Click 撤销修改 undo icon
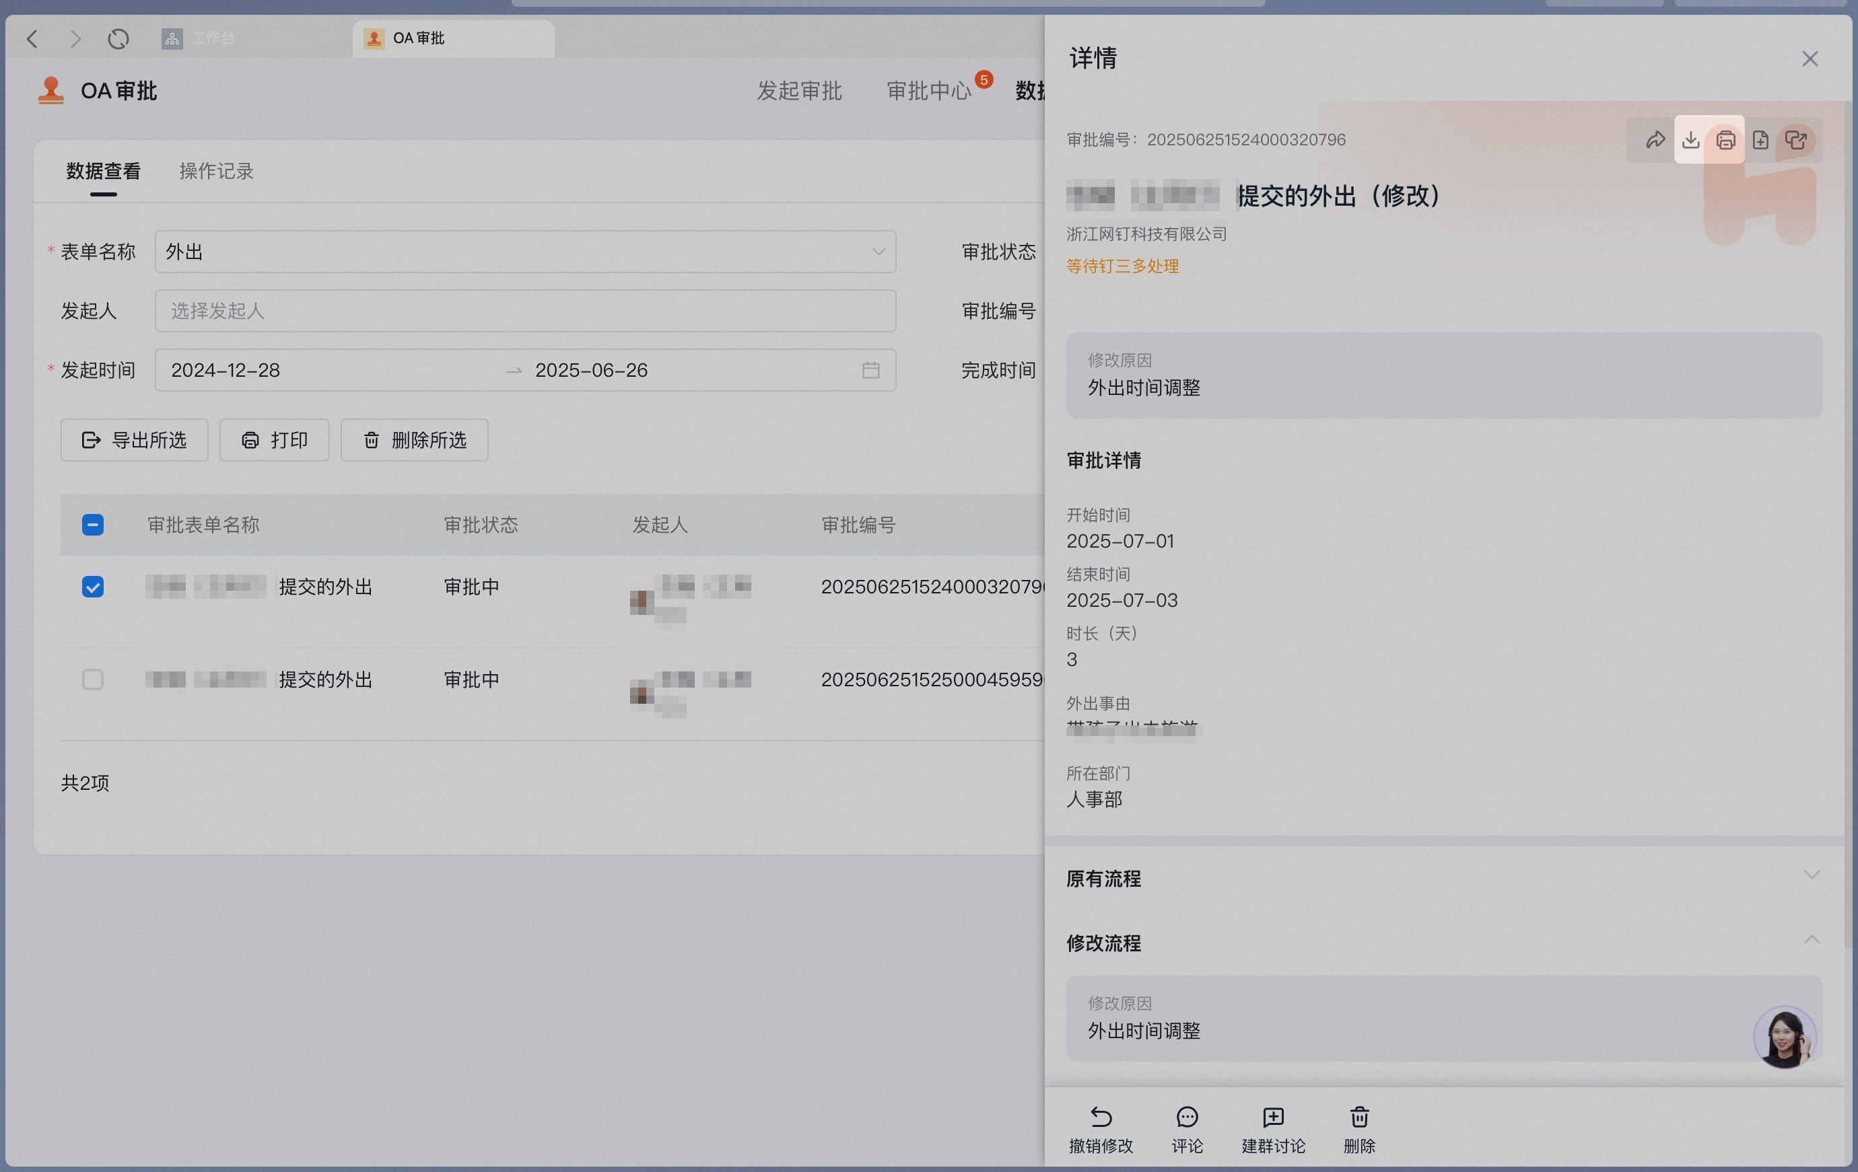This screenshot has width=1858, height=1172. click(1101, 1116)
